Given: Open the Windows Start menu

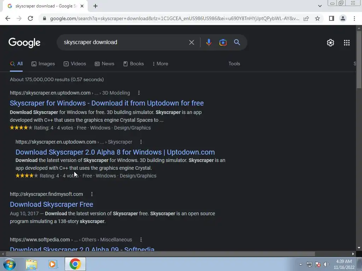Looking at the screenshot, I should pos(9,264).
